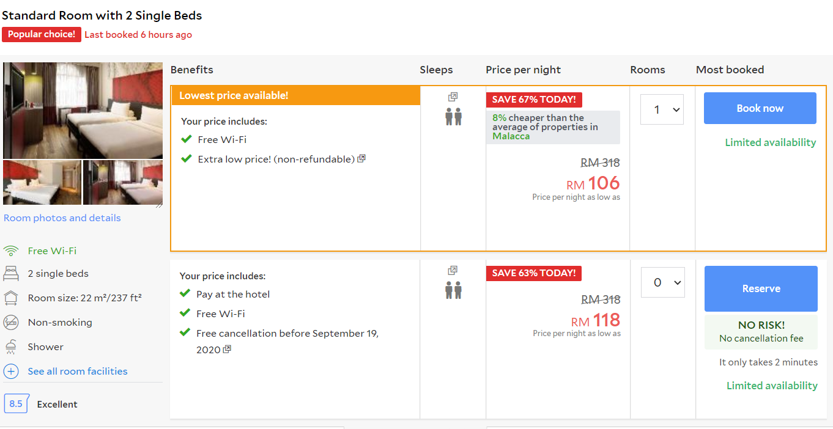
Task: Open occupancy popup icon in first offer row
Action: (453, 97)
